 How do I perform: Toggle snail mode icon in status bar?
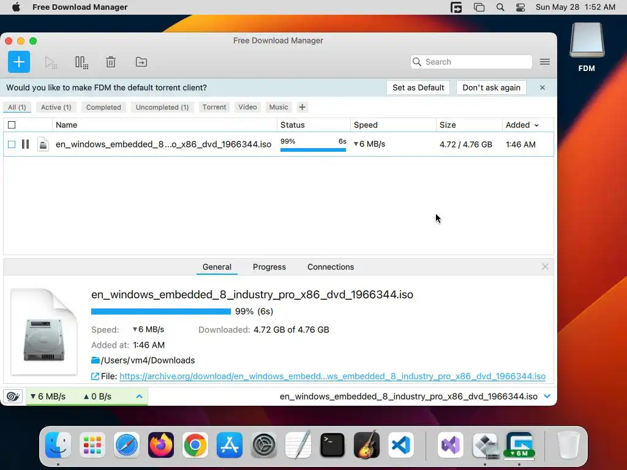click(13, 397)
